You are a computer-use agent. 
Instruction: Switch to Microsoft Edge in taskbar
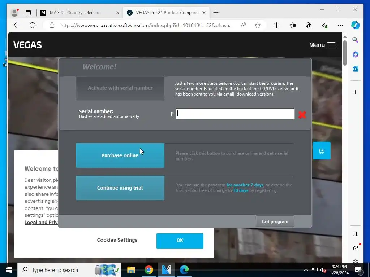click(x=184, y=270)
